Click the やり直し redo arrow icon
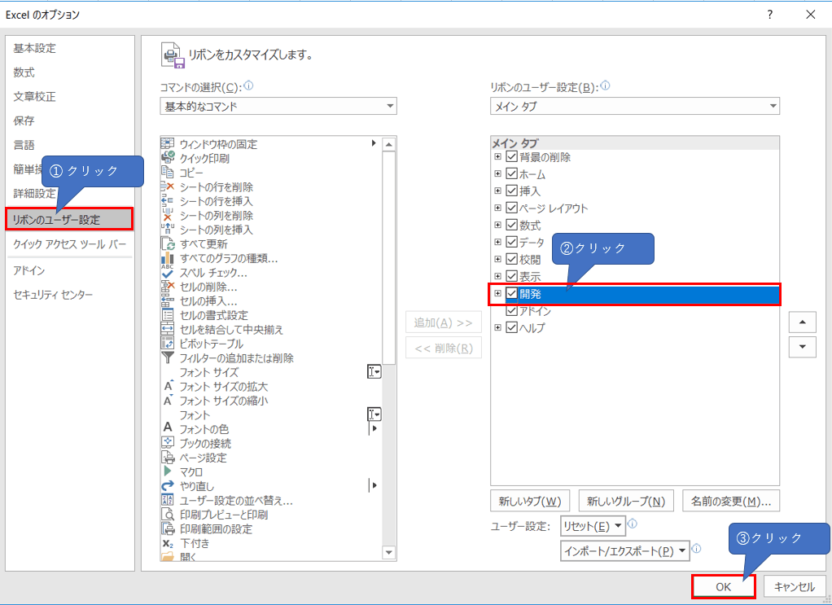The width and height of the screenshot is (832, 605). point(167,485)
